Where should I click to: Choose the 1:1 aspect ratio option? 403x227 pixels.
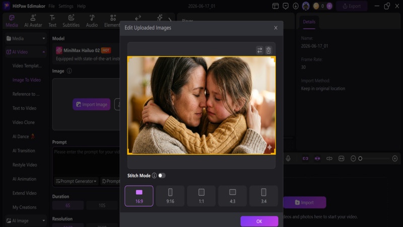click(x=201, y=196)
